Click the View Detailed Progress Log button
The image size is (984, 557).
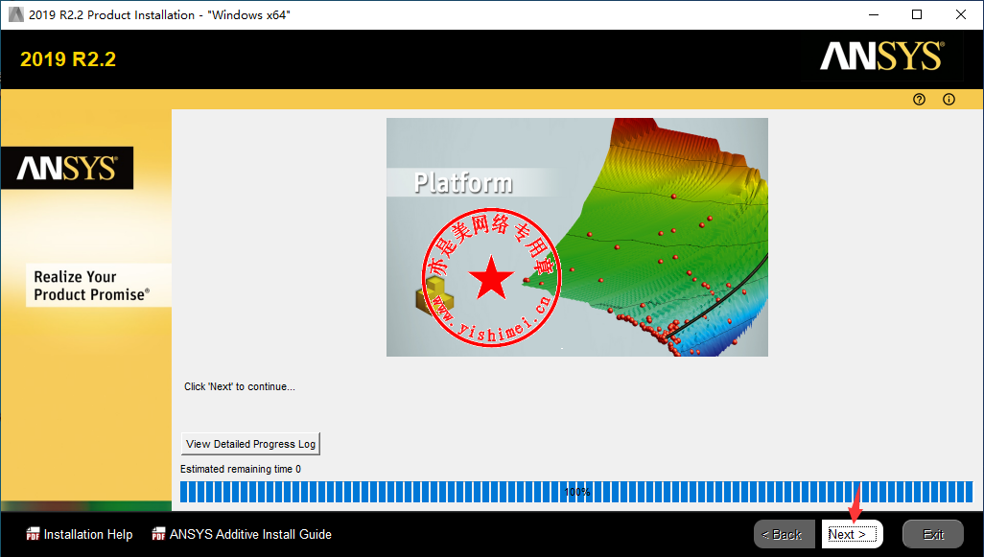point(250,444)
